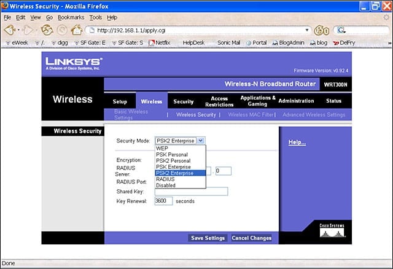Image resolution: width=393 pixels, height=269 pixels.
Task: Open the address bar history dropdown arrow
Action: pyautogui.click(x=306, y=30)
